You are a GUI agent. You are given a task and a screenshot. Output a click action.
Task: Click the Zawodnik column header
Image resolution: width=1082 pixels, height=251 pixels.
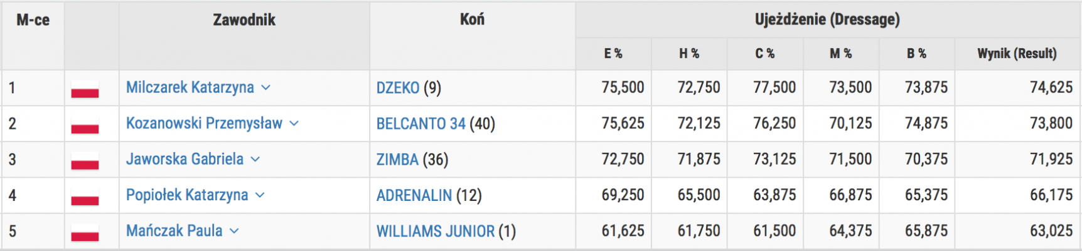click(x=244, y=20)
